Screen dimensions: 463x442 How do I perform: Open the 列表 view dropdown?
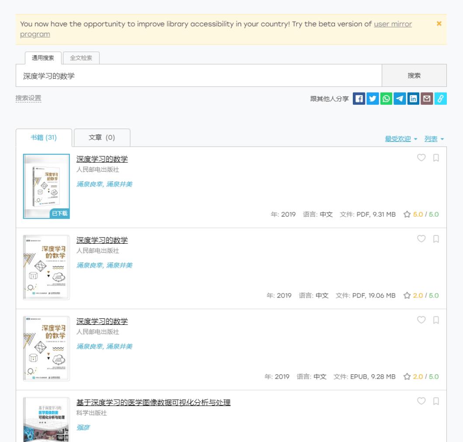(434, 139)
